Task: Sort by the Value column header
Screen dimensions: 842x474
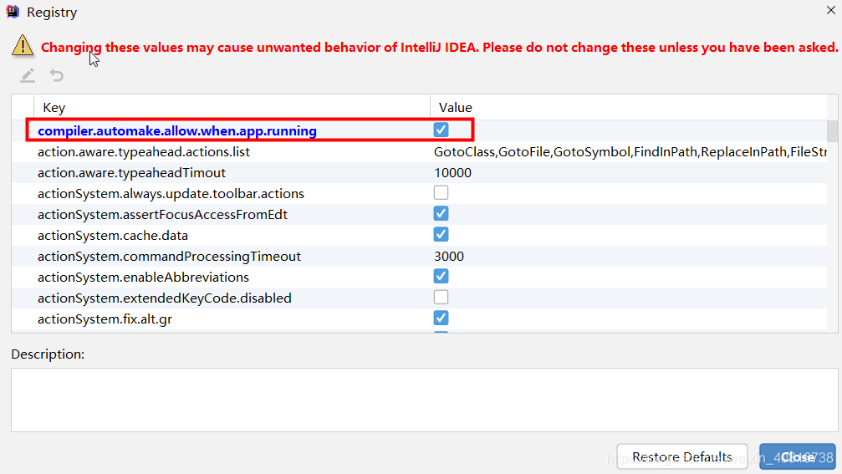Action: [x=628, y=107]
